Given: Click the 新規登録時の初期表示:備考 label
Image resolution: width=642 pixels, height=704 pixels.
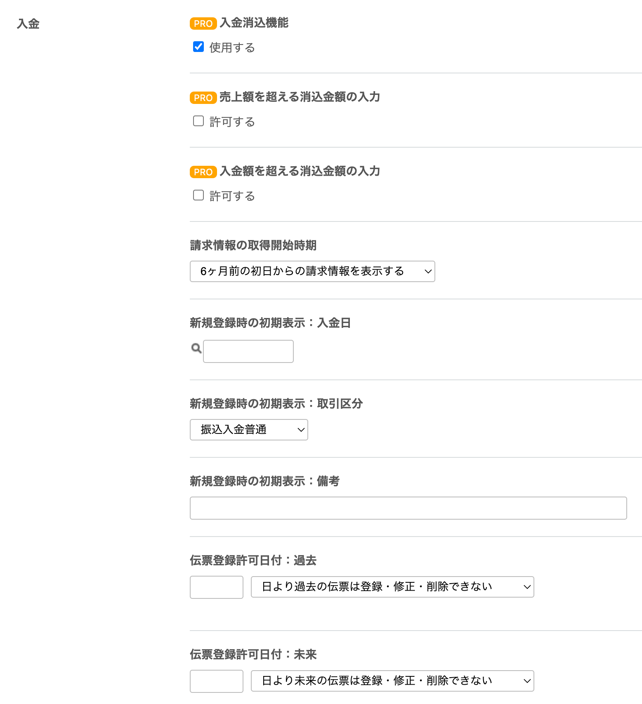Looking at the screenshot, I should pyautogui.click(x=265, y=481).
